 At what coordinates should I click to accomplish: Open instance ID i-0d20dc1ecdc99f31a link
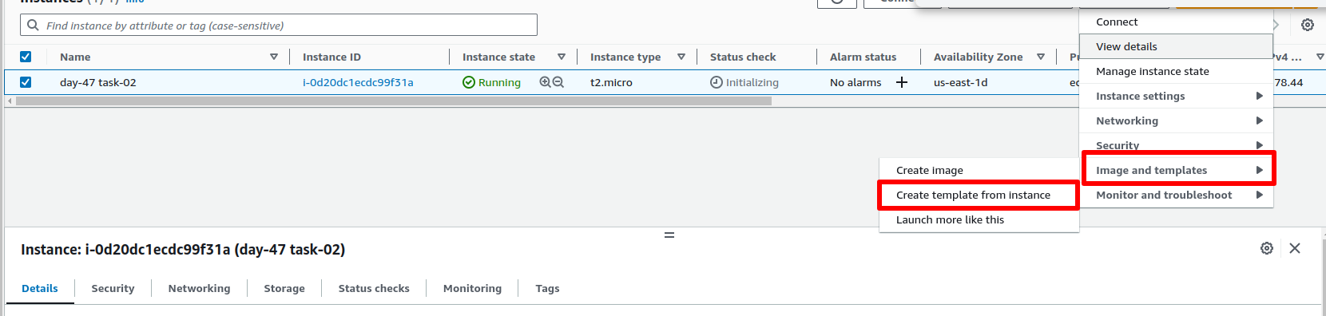coord(358,82)
